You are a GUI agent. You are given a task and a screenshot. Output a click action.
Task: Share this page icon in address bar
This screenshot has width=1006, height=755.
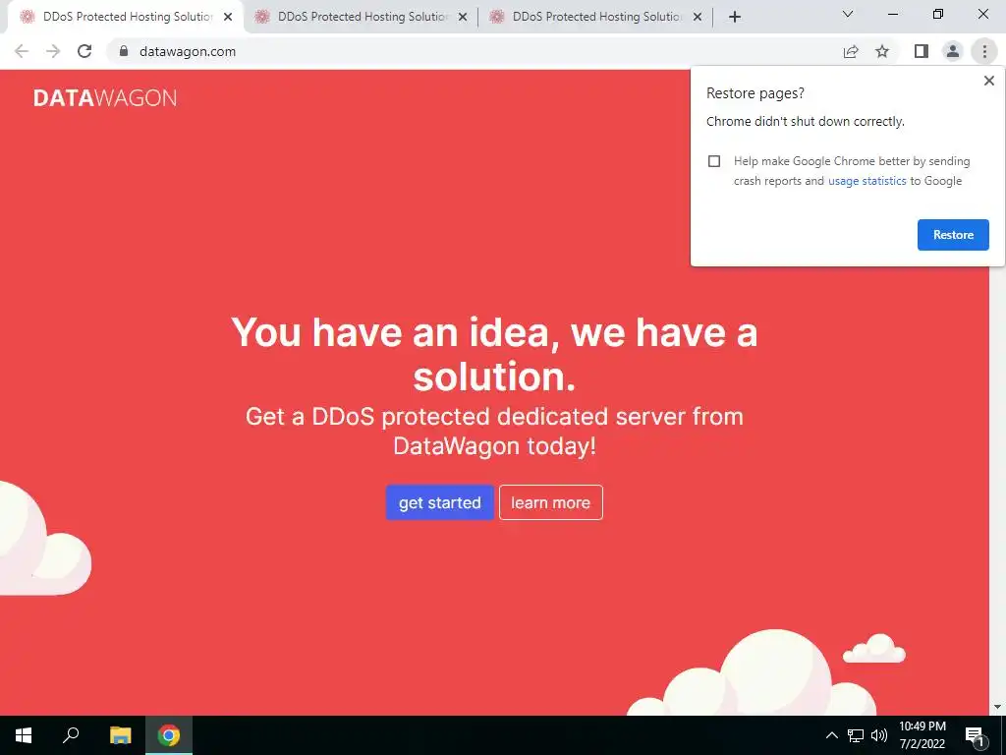[851, 51]
